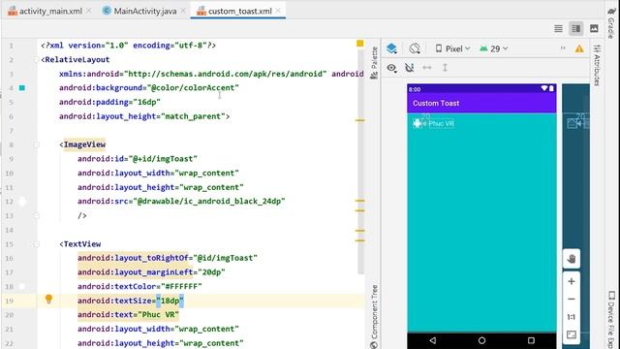Click the vertical height arrows tool
This screenshot has height=349, width=620.
tap(445, 68)
